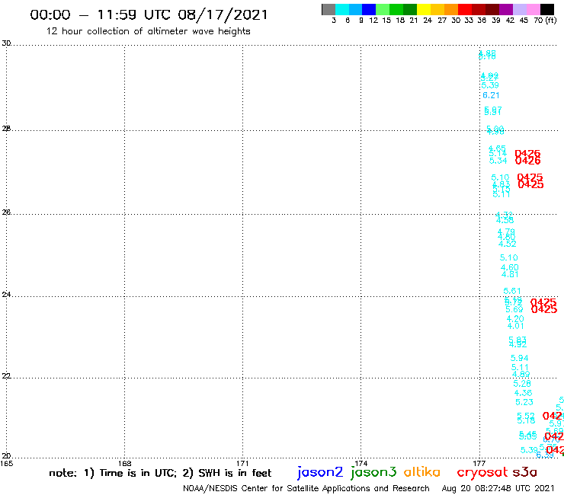Click the pink 70 ft legend swatch
The image size is (564, 495).
(533, 9)
